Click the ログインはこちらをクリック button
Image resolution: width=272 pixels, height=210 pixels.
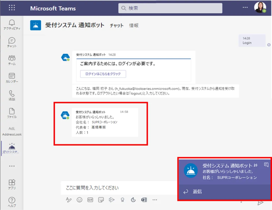[x=103, y=74]
